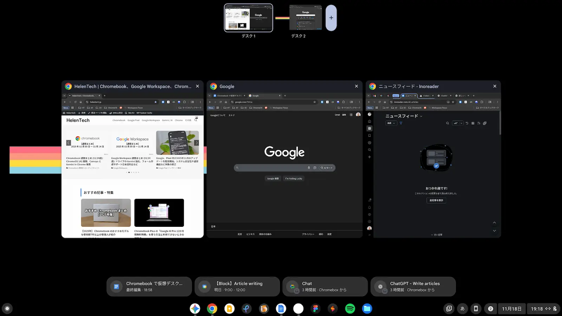Search by image using the Google Lens icon
Image resolution: width=562 pixels, height=316 pixels.
[315, 167]
